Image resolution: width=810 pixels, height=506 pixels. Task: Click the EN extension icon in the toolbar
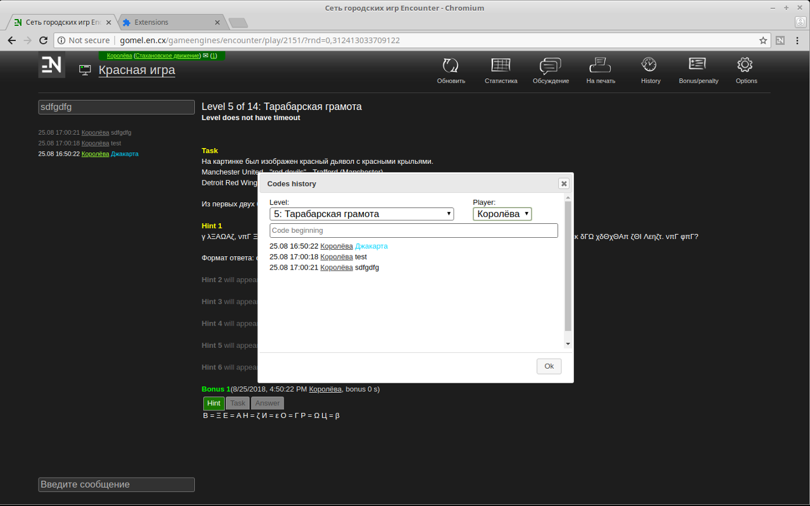(780, 40)
